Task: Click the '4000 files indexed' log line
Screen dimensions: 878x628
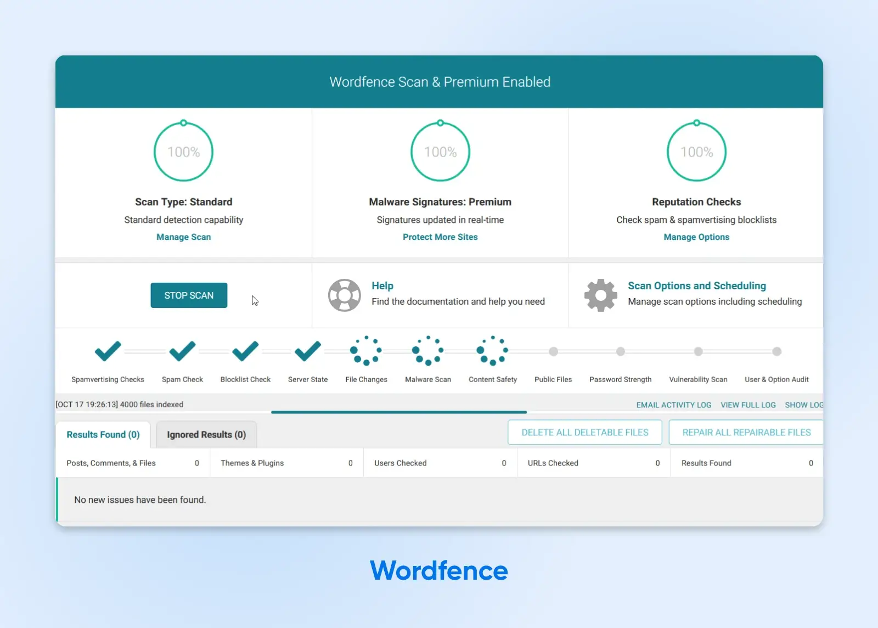Action: tap(120, 405)
